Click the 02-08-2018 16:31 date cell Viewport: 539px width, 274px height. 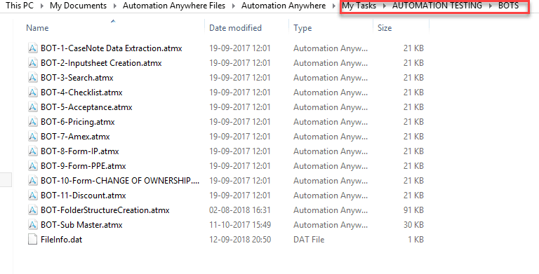pos(240,210)
